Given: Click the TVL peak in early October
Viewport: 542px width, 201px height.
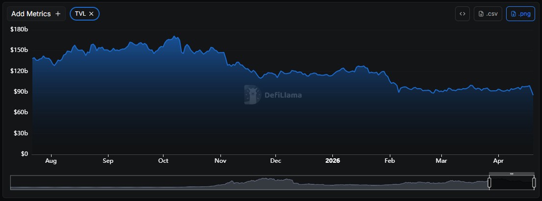Looking at the screenshot, I should [174, 37].
